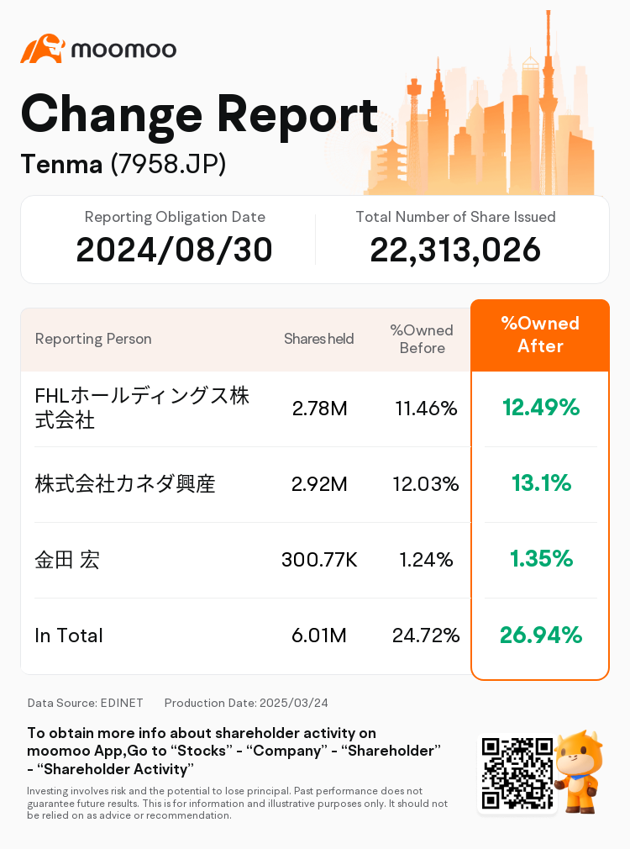This screenshot has width=630, height=849.
Task: Click the QR code image
Action: tap(516, 773)
